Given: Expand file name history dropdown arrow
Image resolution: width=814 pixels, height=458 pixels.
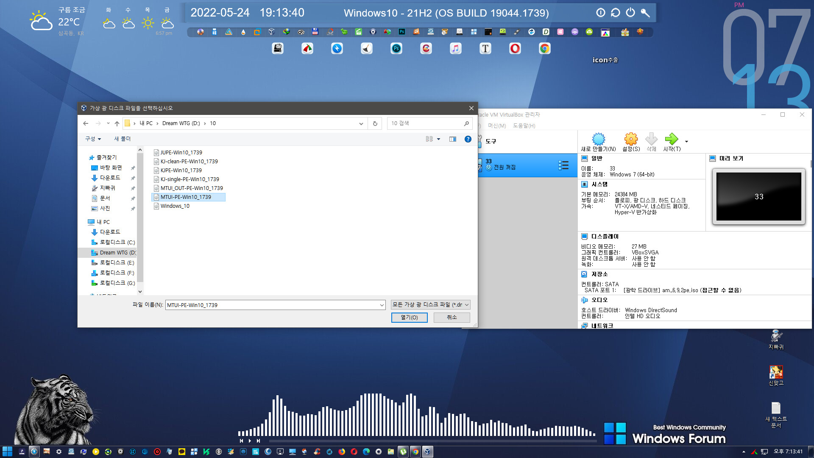Looking at the screenshot, I should (382, 305).
